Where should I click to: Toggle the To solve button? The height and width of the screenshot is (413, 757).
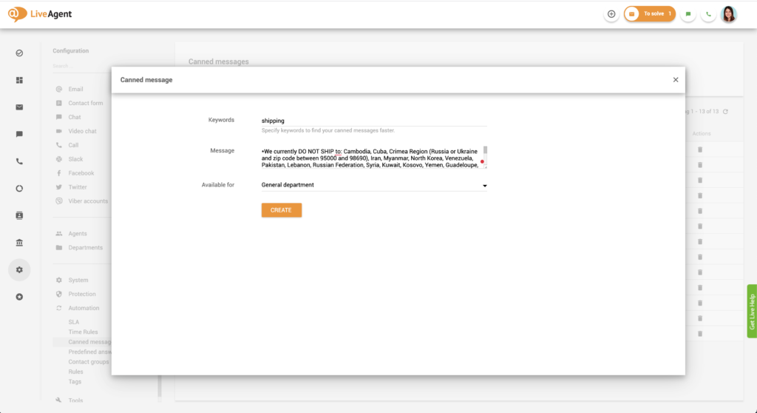pyautogui.click(x=649, y=14)
